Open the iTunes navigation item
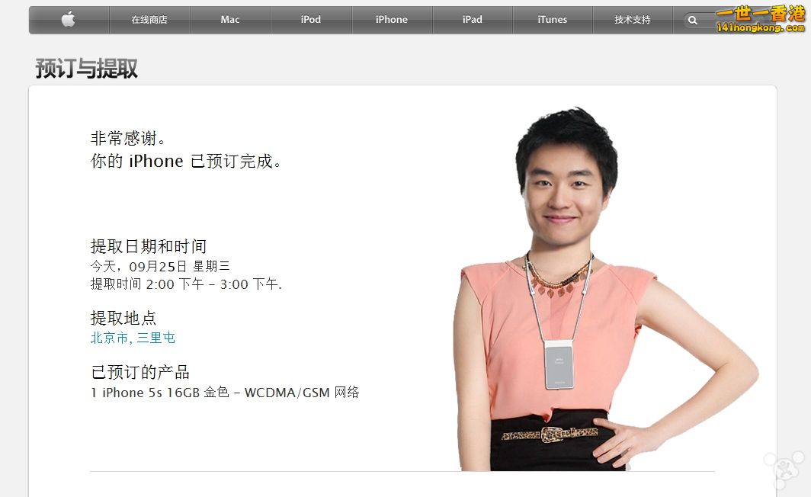 553,20
